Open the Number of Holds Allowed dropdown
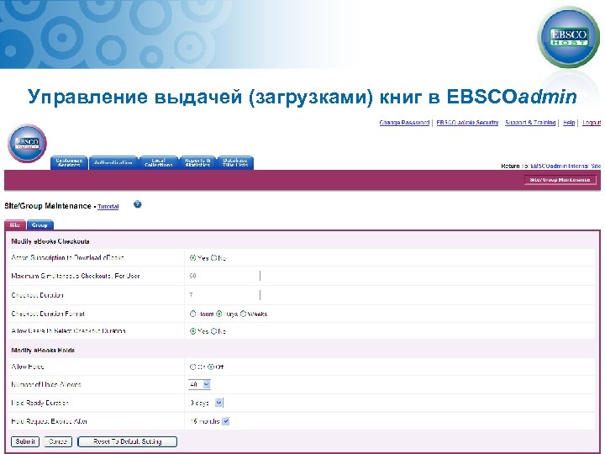The width and height of the screenshot is (605, 454). click(199, 384)
